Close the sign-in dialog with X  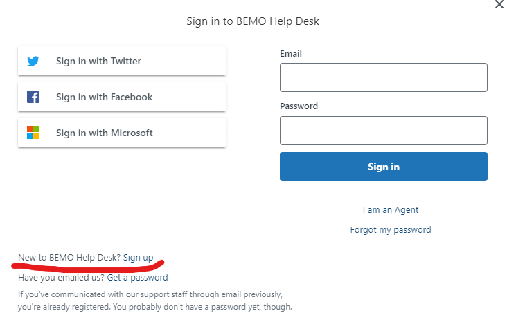[x=499, y=5]
